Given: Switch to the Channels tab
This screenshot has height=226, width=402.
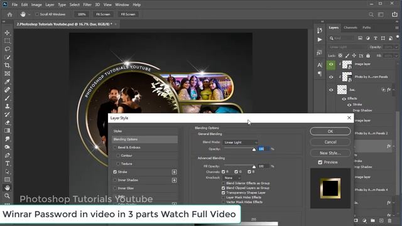Looking at the screenshot, I should click(x=350, y=28).
